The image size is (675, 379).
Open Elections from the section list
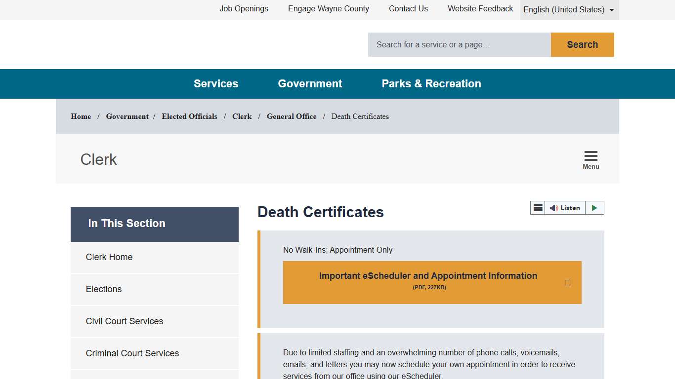104,289
